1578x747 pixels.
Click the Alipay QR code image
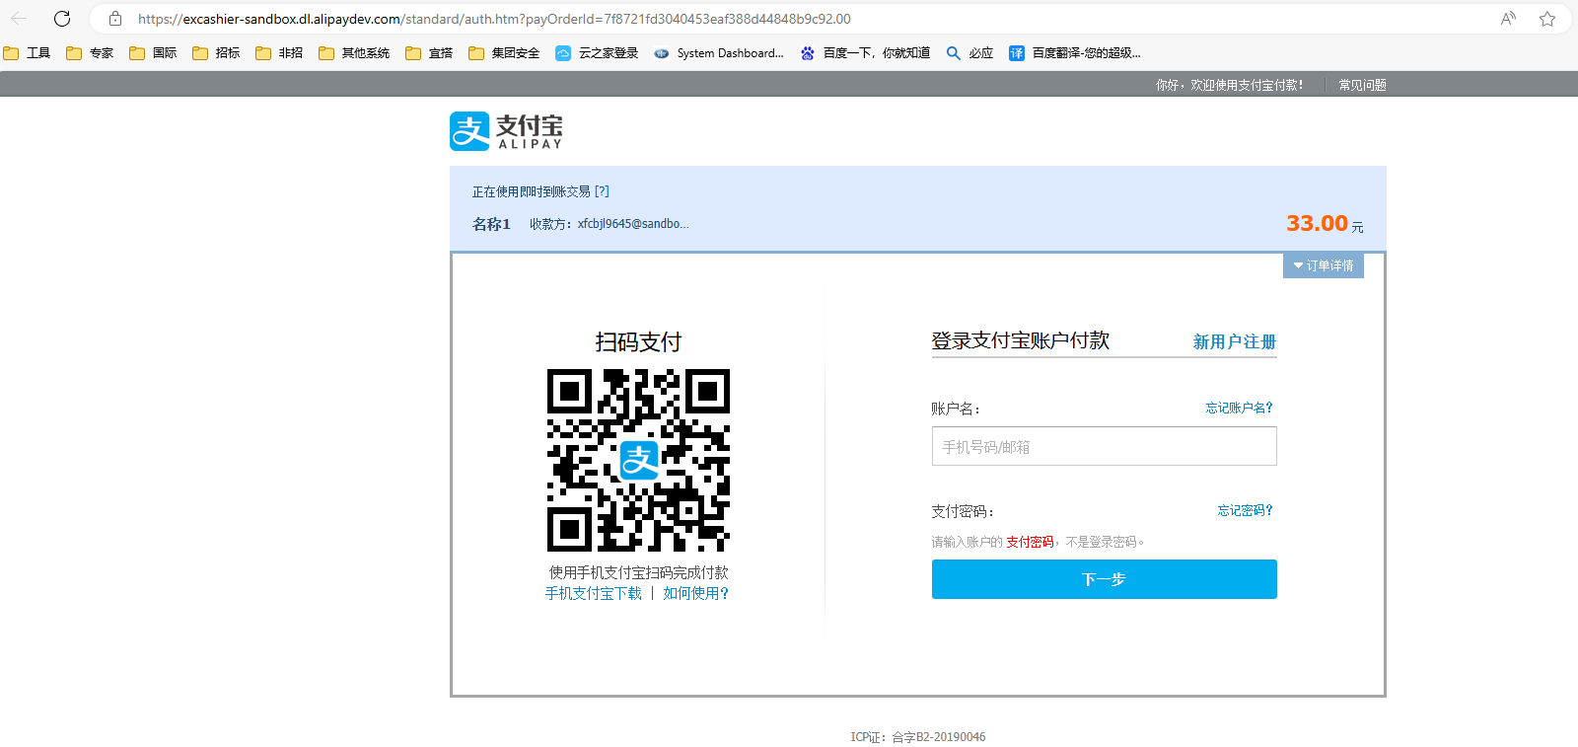[638, 460]
